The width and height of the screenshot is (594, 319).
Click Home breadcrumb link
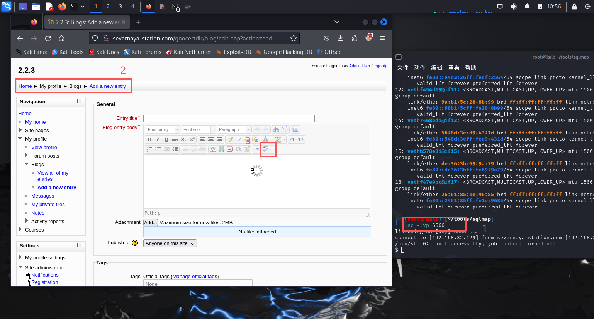pyautogui.click(x=25, y=86)
